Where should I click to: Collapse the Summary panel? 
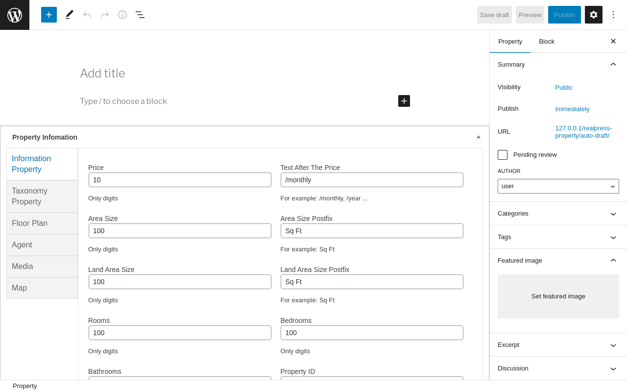click(558, 64)
